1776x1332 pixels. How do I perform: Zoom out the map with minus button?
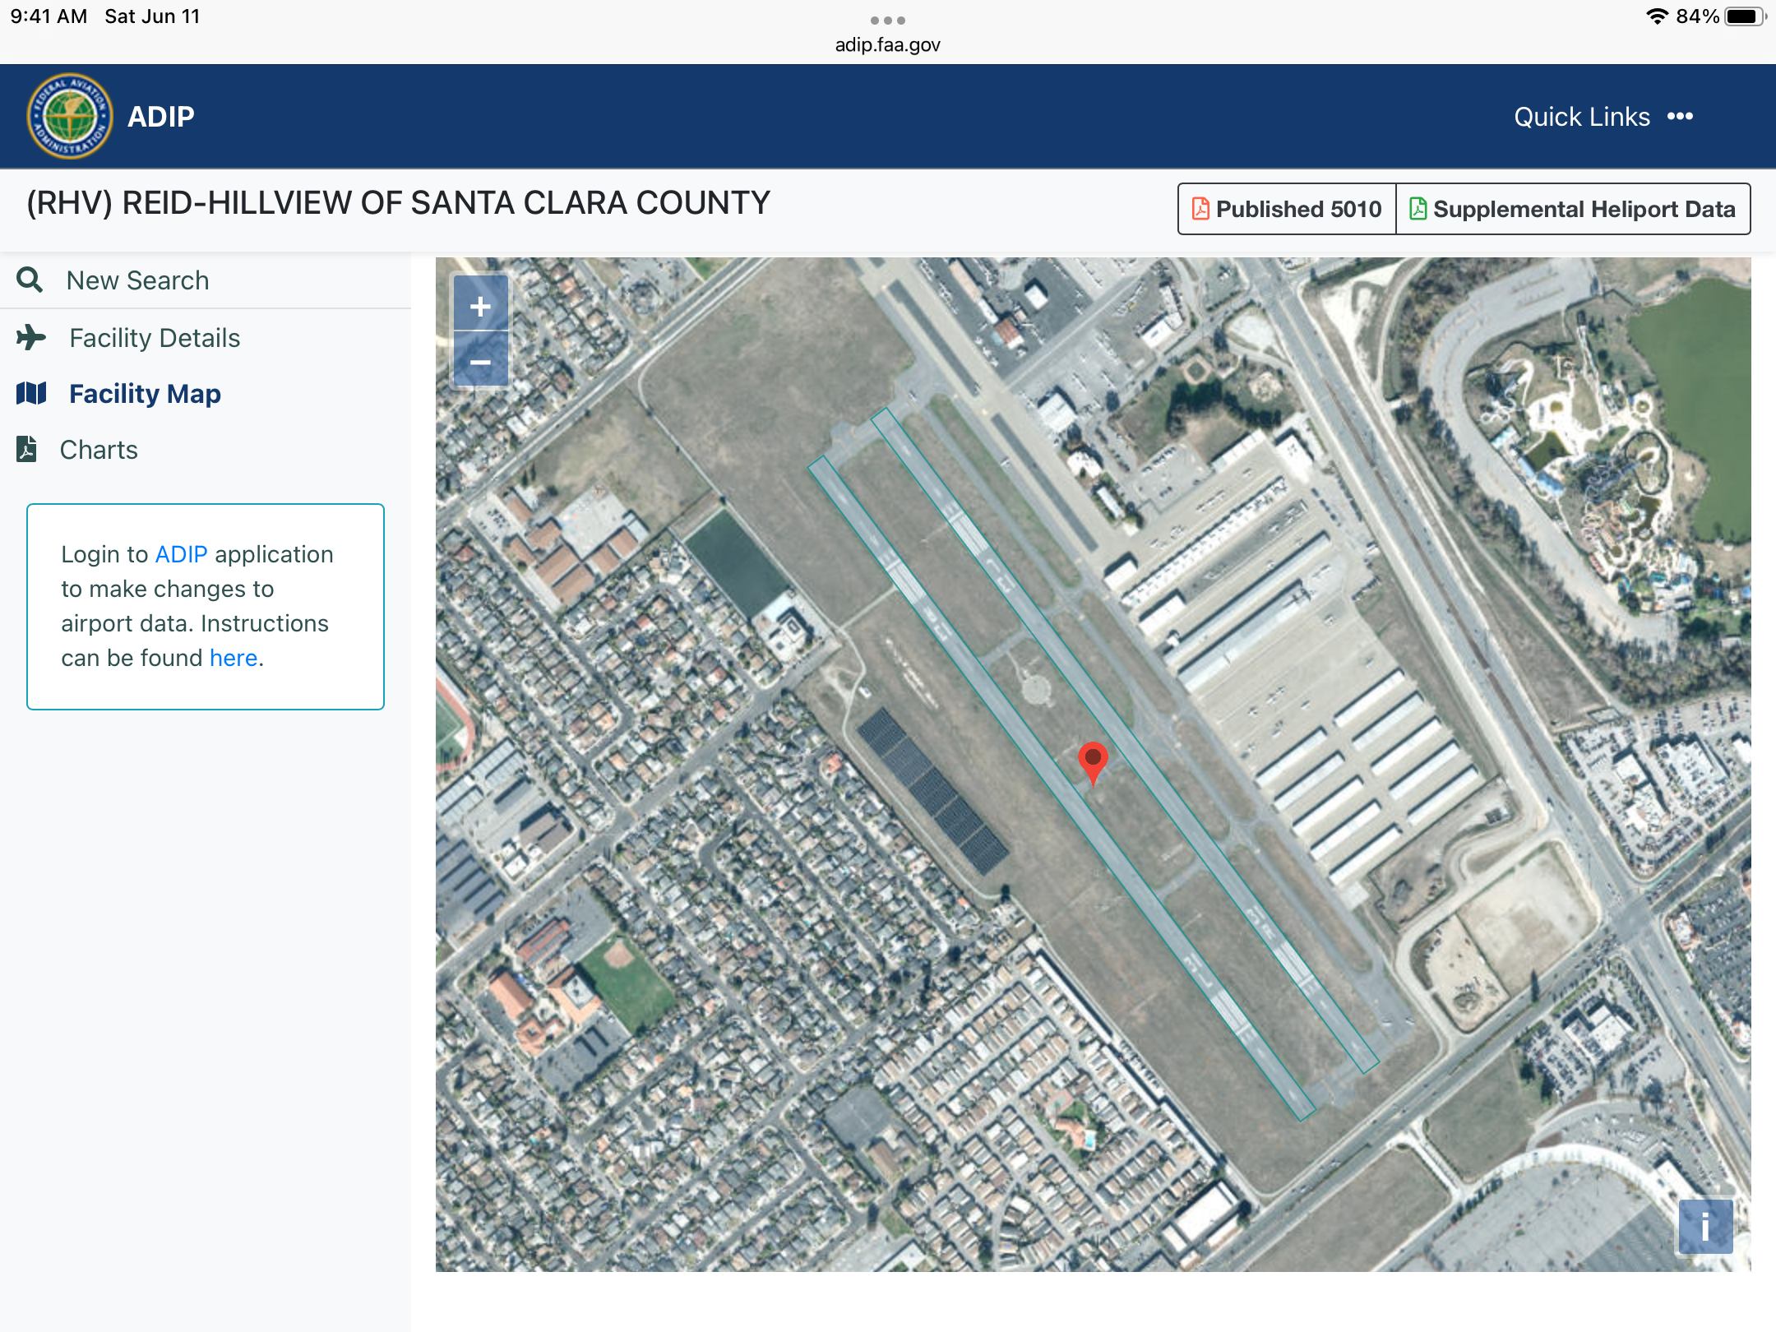480,361
